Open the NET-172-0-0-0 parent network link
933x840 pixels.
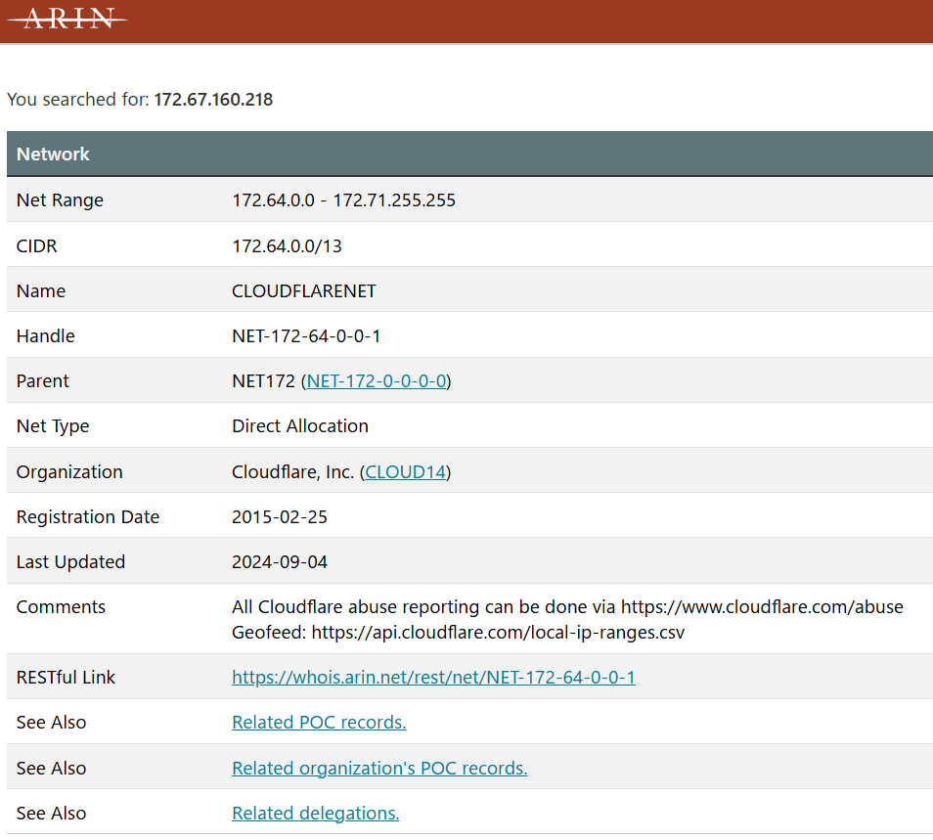pos(377,381)
